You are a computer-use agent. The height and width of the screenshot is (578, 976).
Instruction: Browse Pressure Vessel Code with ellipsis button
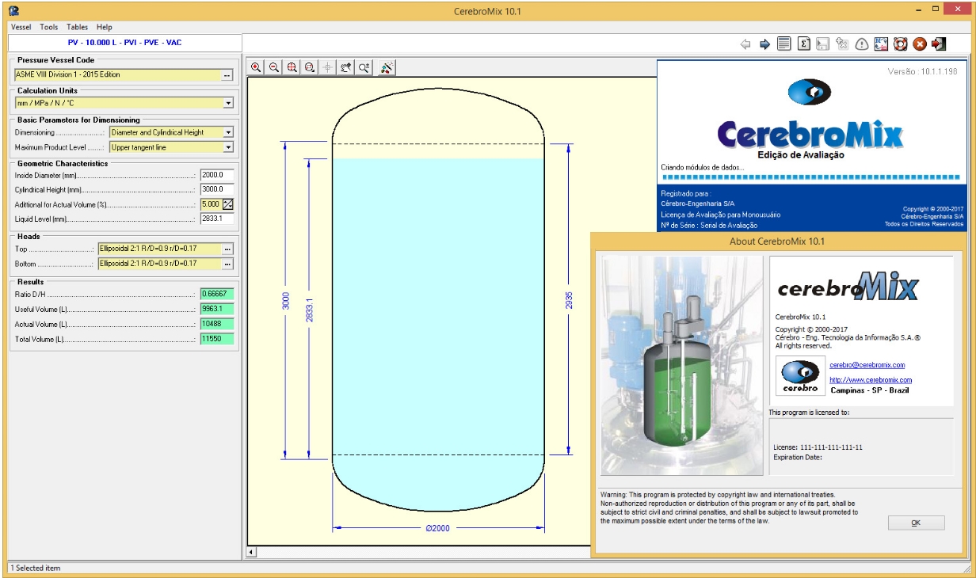(x=227, y=75)
